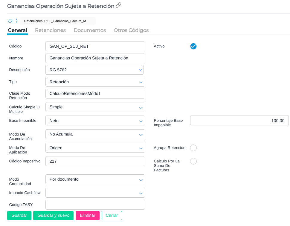Click the link icon beside the page title
Viewport: 290px width, 226px height.
pyautogui.click(x=118, y=5)
